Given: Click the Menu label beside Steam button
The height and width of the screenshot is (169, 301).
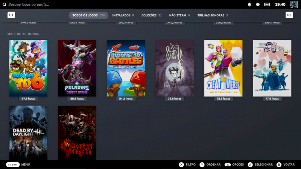Looking at the screenshot, I should pyautogui.click(x=26, y=164).
